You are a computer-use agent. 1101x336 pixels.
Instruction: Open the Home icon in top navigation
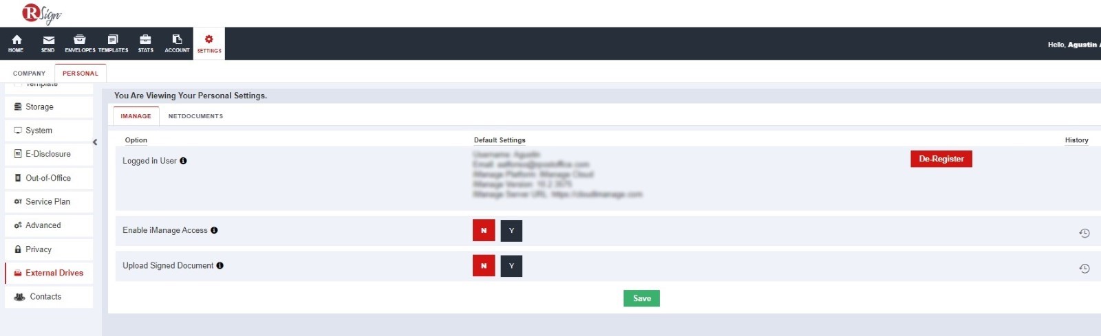click(17, 40)
